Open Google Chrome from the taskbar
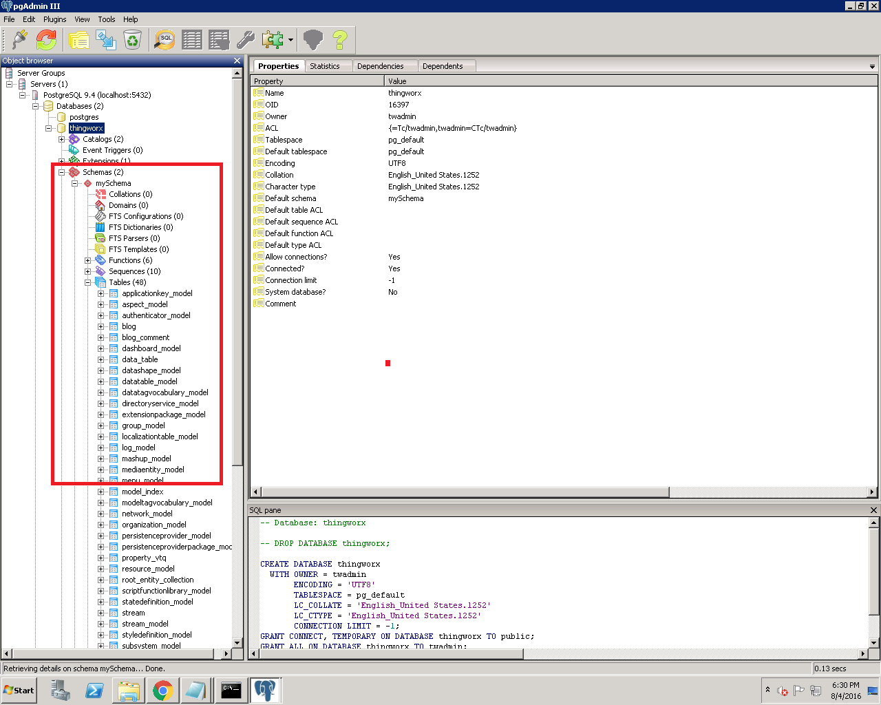 tap(163, 691)
